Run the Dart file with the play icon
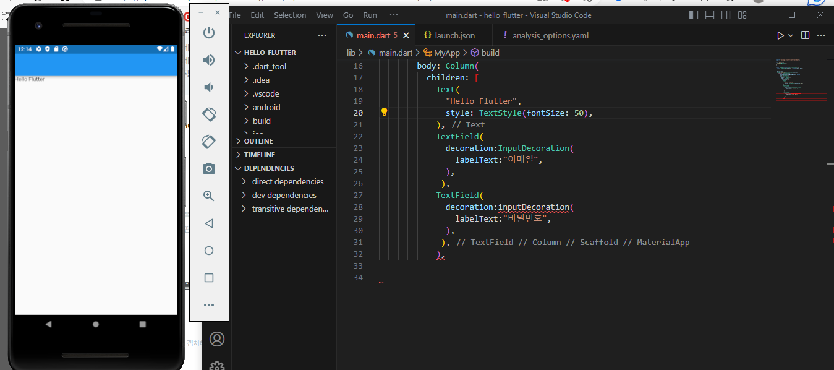The image size is (834, 370). tap(781, 35)
